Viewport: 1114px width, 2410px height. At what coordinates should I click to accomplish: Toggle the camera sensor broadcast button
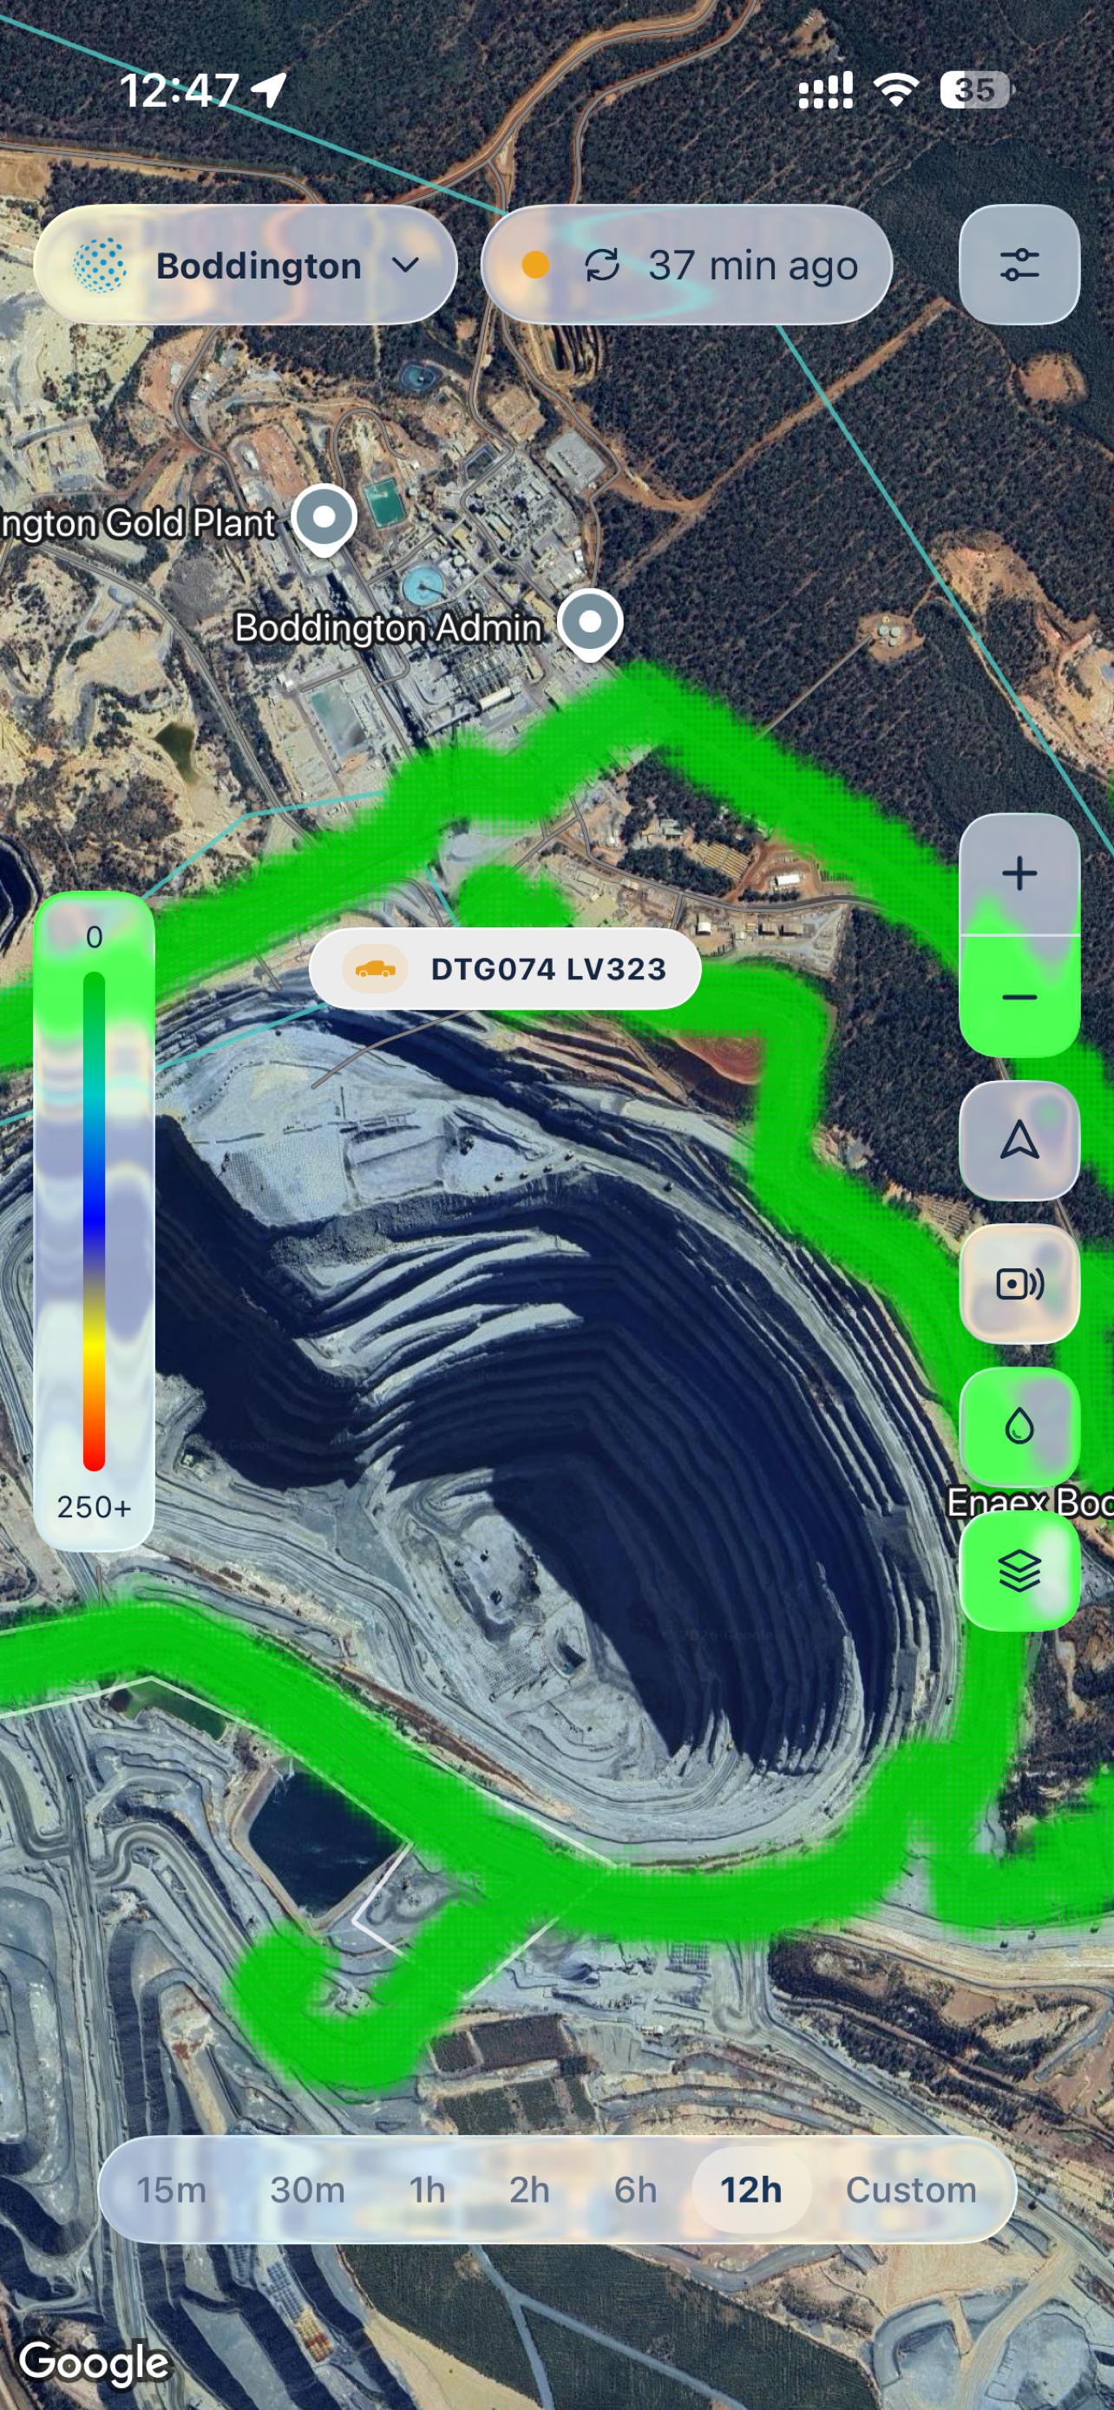coord(1019,1284)
